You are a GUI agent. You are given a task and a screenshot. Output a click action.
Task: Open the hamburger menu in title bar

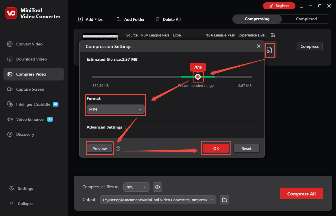point(301,6)
